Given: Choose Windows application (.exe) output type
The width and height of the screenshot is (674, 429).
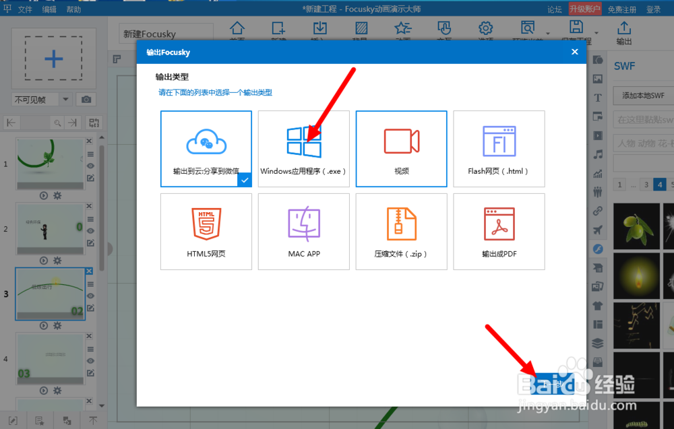Looking at the screenshot, I should point(303,149).
